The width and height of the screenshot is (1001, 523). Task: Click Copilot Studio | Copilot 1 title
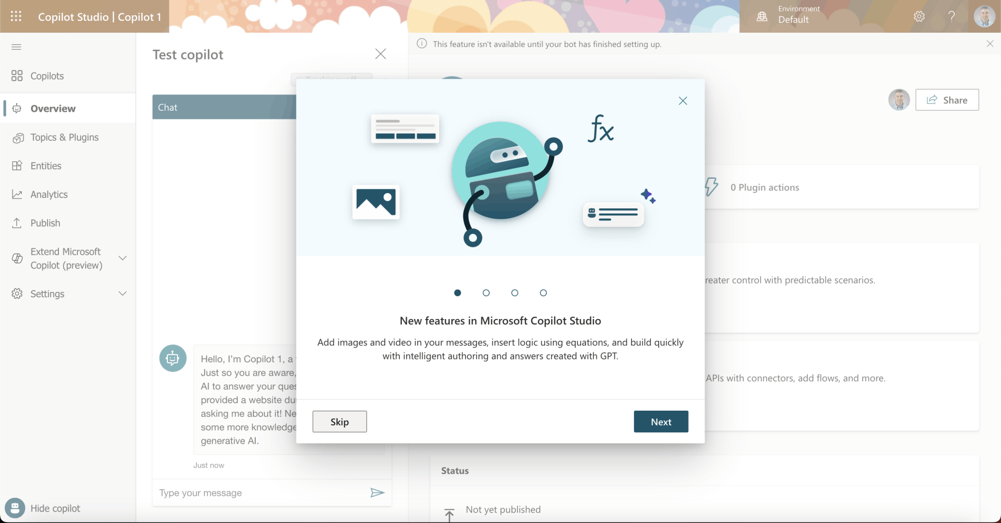coord(100,17)
